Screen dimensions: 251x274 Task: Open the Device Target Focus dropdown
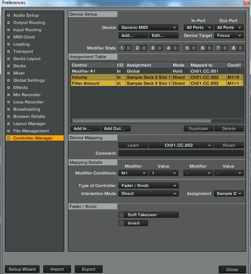click(x=229, y=35)
